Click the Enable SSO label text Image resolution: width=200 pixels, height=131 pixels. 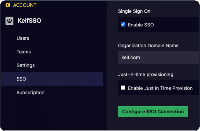tap(141, 25)
